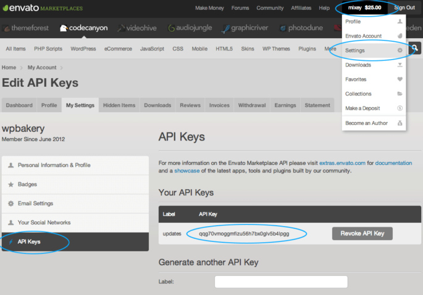423x295 pixels.
Task: Click the Downloads arrow icon in dropdown
Action: pos(400,65)
